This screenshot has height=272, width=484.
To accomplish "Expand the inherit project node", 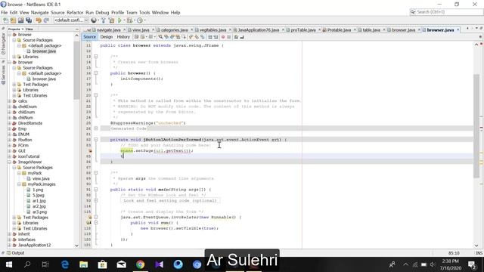I will [x=9, y=234].
